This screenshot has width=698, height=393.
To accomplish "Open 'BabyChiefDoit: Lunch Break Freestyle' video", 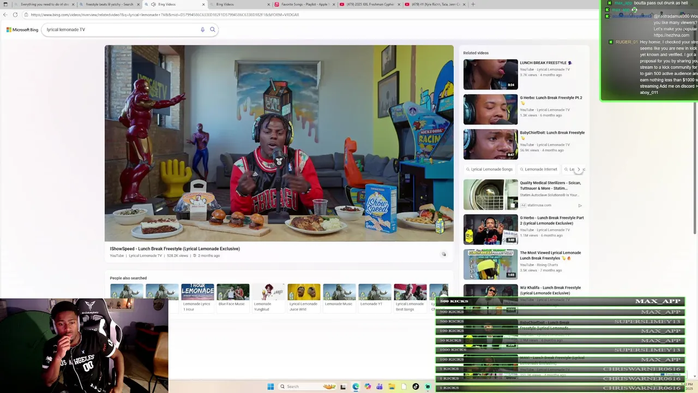I will 552,133.
